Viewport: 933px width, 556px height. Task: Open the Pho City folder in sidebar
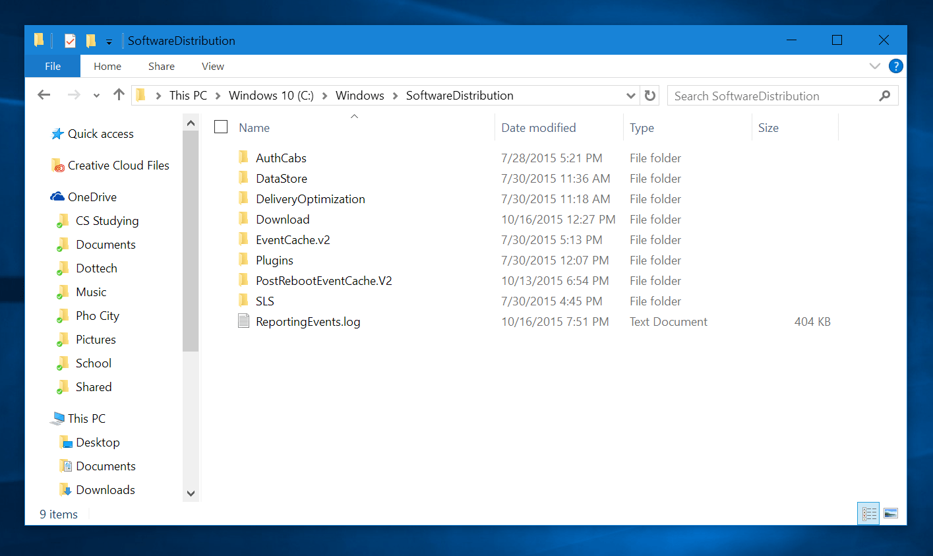pos(98,316)
